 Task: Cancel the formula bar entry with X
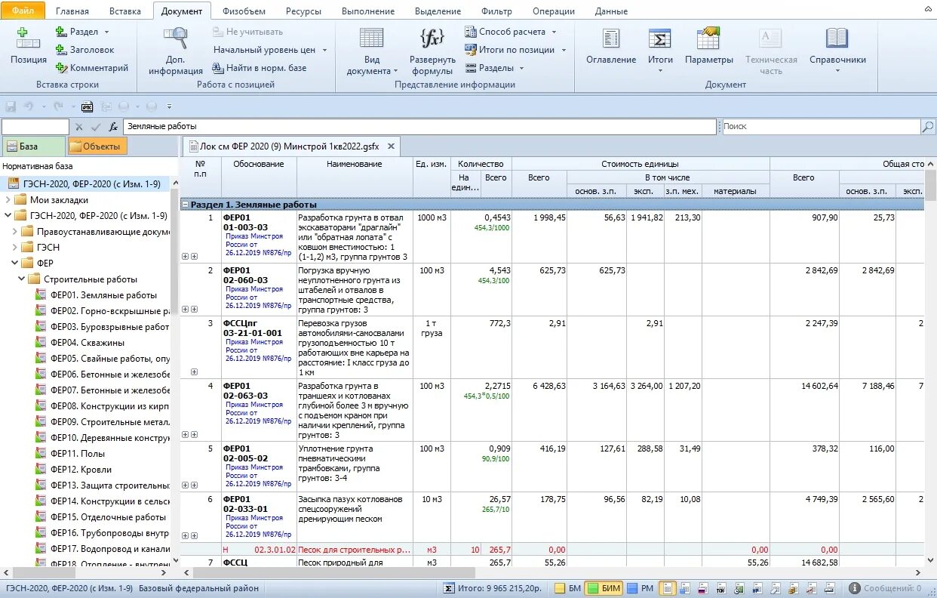point(78,127)
